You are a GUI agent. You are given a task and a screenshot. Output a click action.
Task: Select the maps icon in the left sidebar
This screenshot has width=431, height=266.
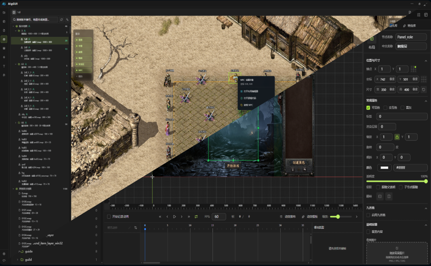coord(4,39)
